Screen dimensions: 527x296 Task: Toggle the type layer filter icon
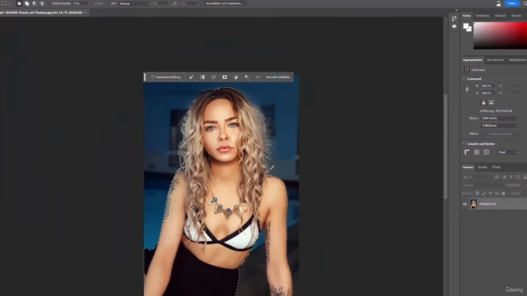pos(511,177)
